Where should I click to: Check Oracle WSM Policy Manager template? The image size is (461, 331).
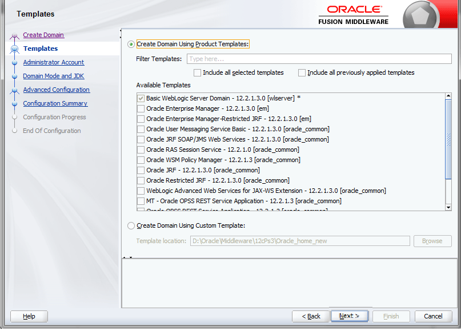tap(141, 160)
